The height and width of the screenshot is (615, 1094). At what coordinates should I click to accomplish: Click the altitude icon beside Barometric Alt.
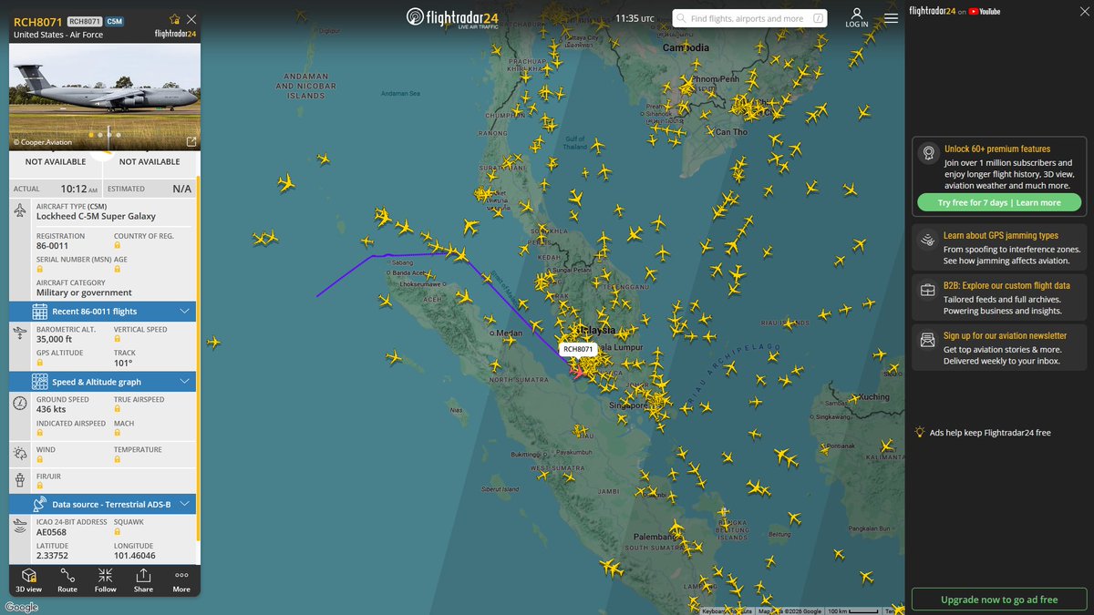(x=20, y=334)
